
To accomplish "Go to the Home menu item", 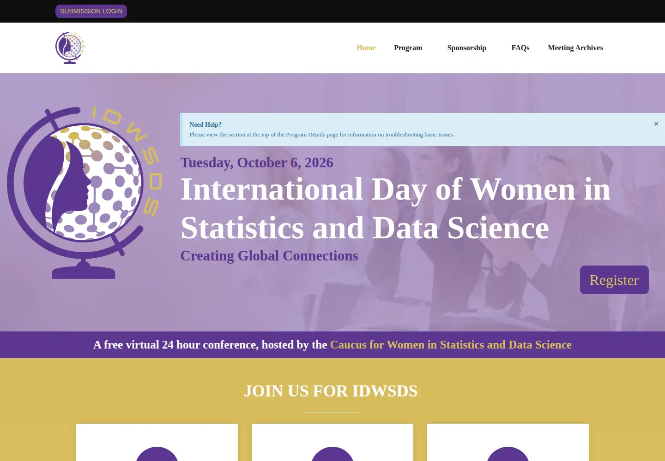I will click(x=366, y=48).
